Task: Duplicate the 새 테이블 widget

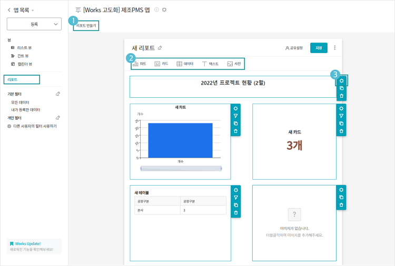Action: [235, 205]
